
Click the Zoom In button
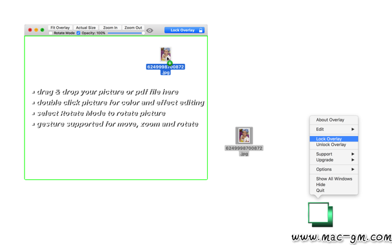click(x=110, y=28)
